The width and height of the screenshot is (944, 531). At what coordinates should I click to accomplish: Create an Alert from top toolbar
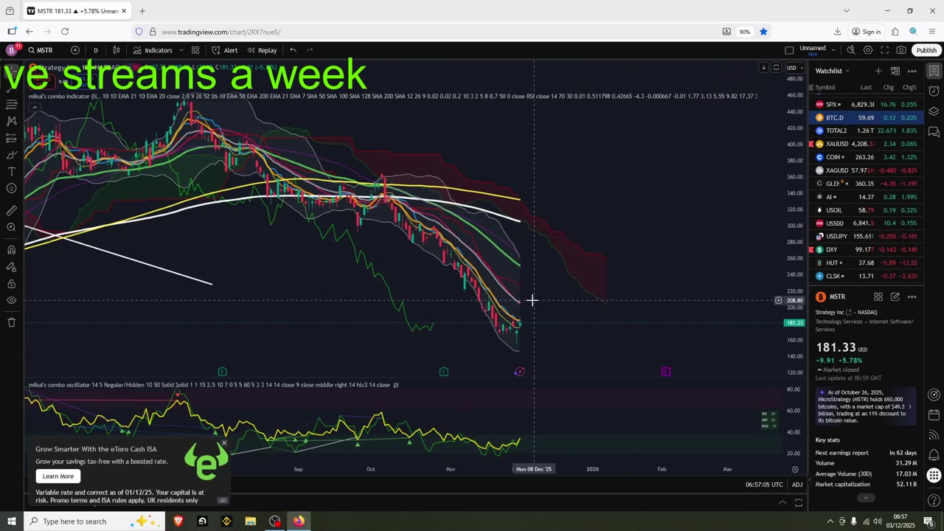click(x=225, y=50)
